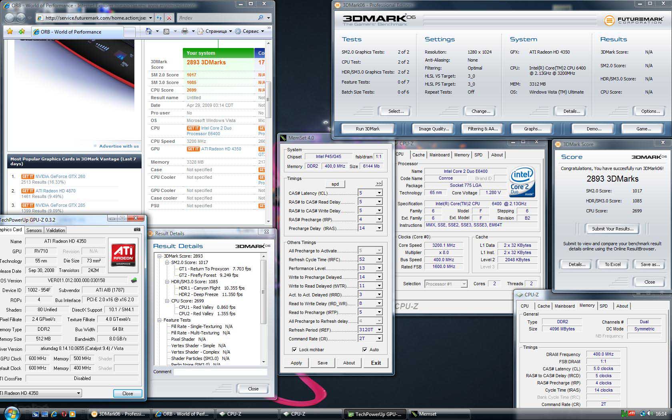The height and width of the screenshot is (420, 672).
Task: Open the Command Rate (CR) dropdown in MemSet
Action: click(x=379, y=338)
